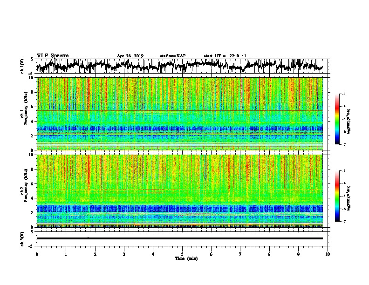Click the ch.2 color scale bar
The image size is (369, 285).
point(337,196)
